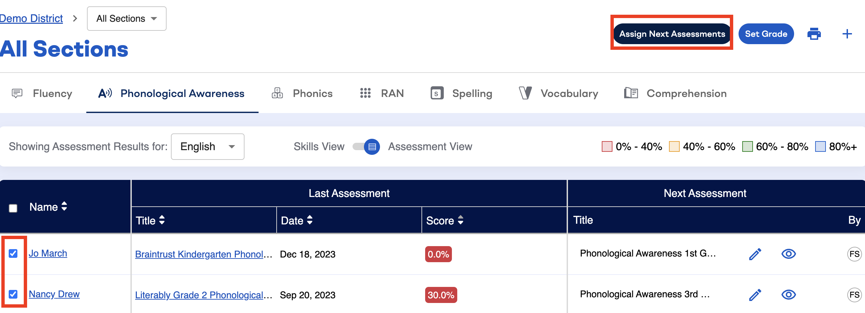Switch to the Phonics tab

click(x=302, y=93)
